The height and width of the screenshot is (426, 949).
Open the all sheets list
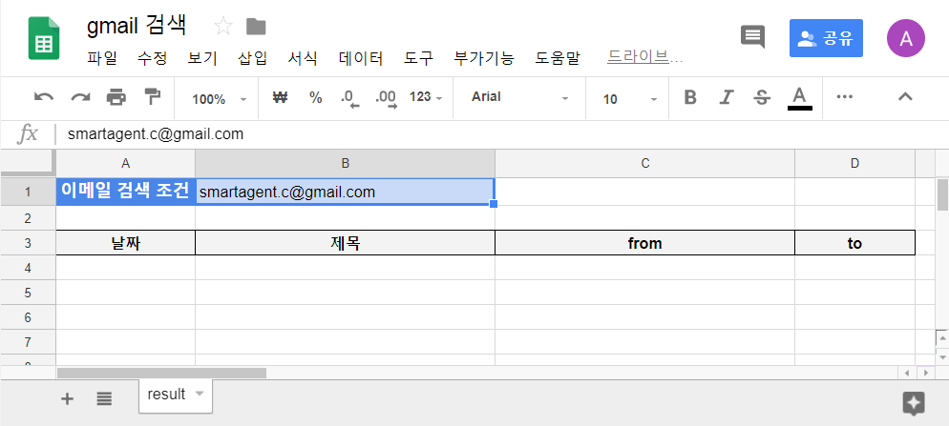point(104,398)
